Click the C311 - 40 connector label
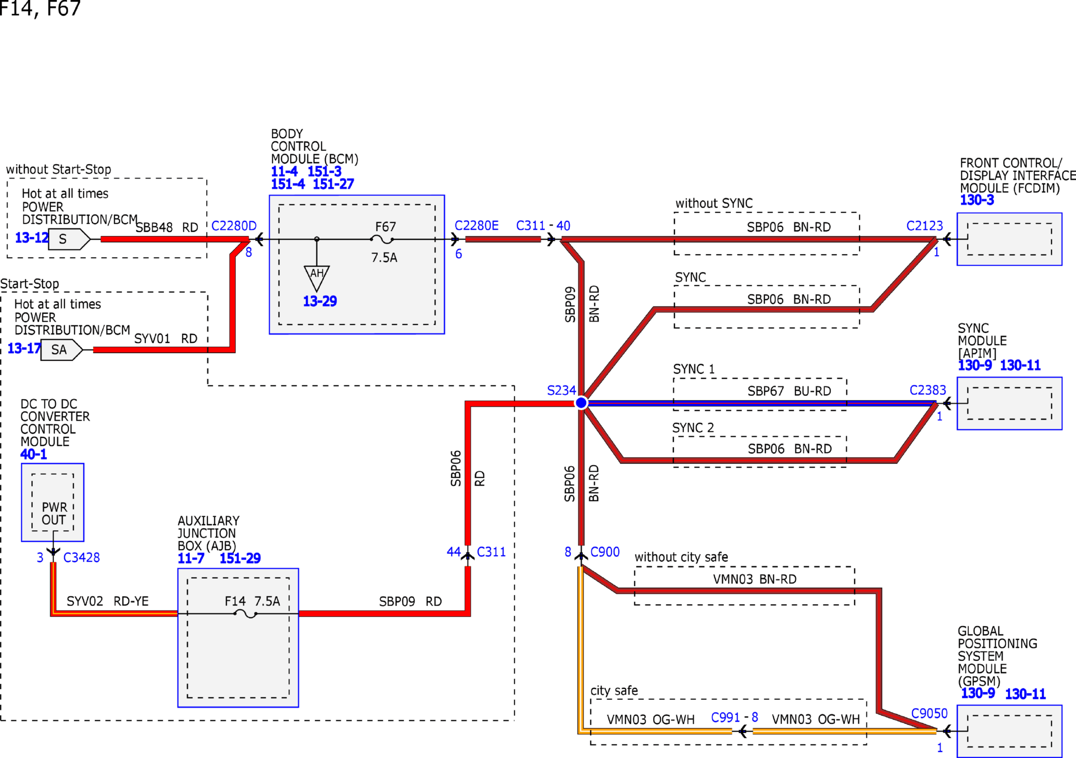This screenshot has width=1076, height=758. [x=543, y=226]
